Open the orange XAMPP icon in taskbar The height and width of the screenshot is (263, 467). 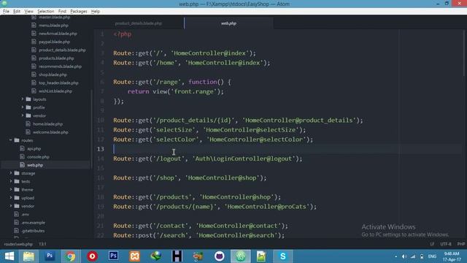(134, 256)
